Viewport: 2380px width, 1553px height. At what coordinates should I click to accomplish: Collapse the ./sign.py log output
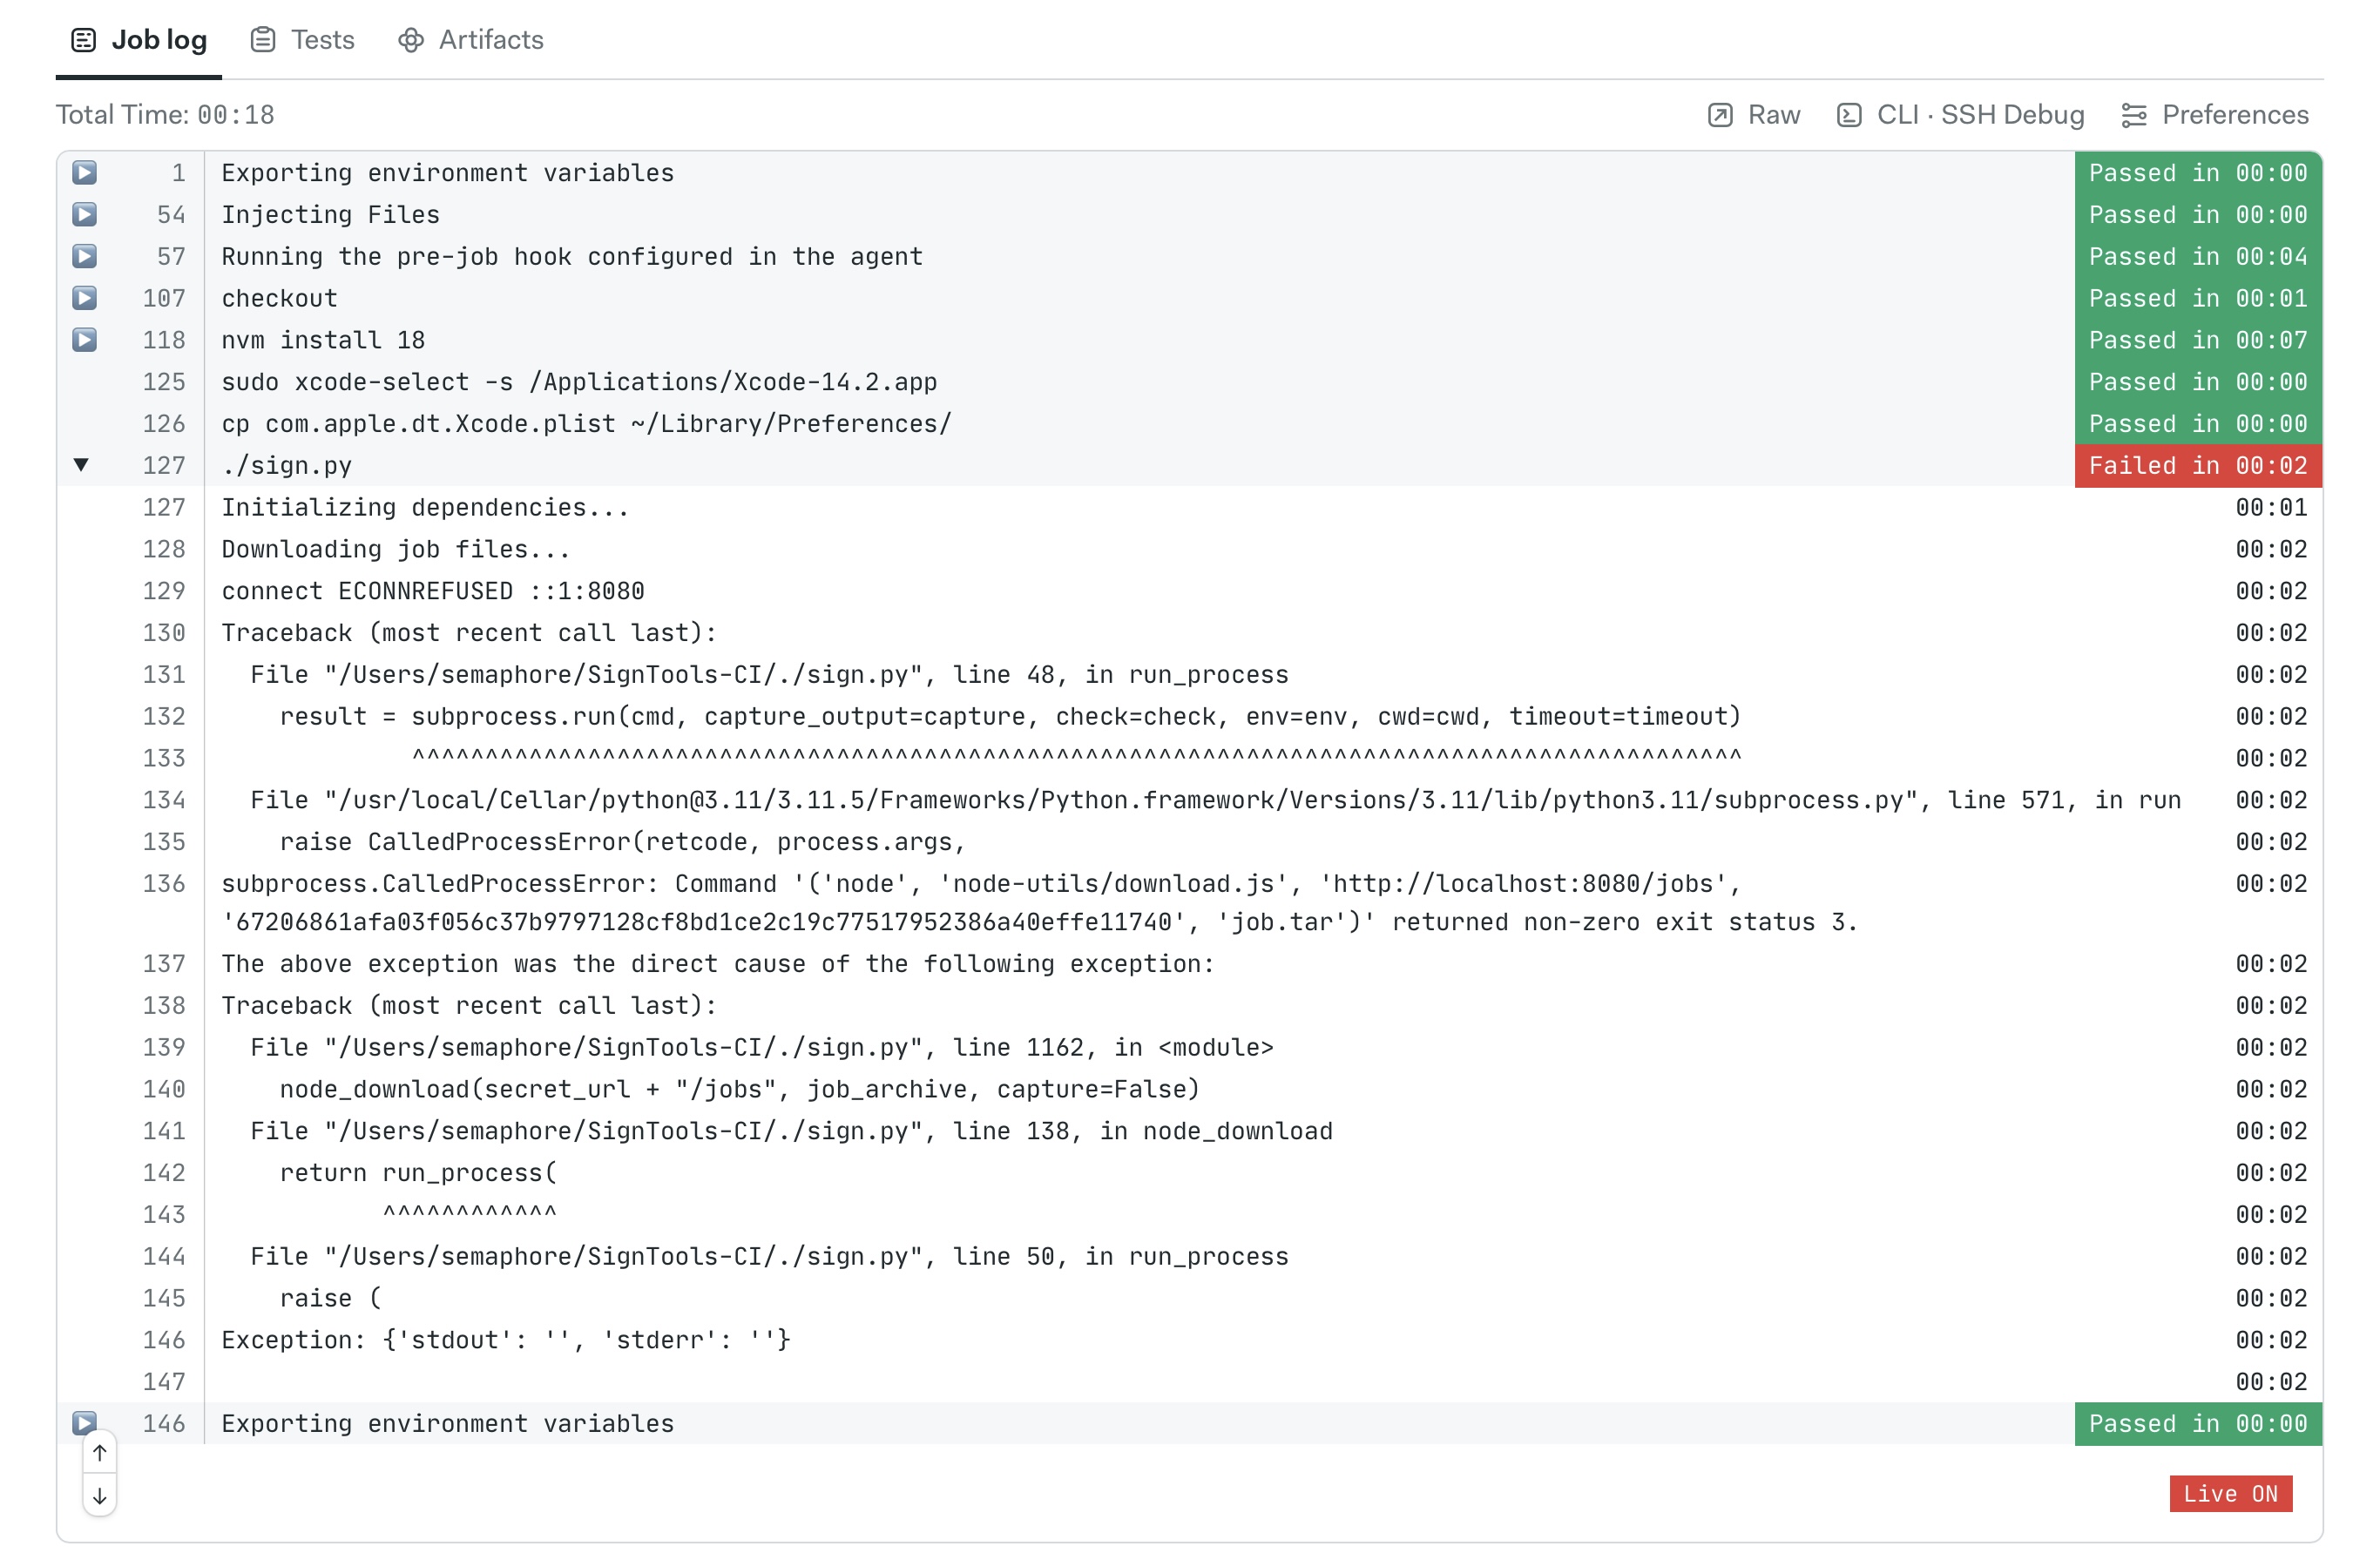(x=83, y=464)
